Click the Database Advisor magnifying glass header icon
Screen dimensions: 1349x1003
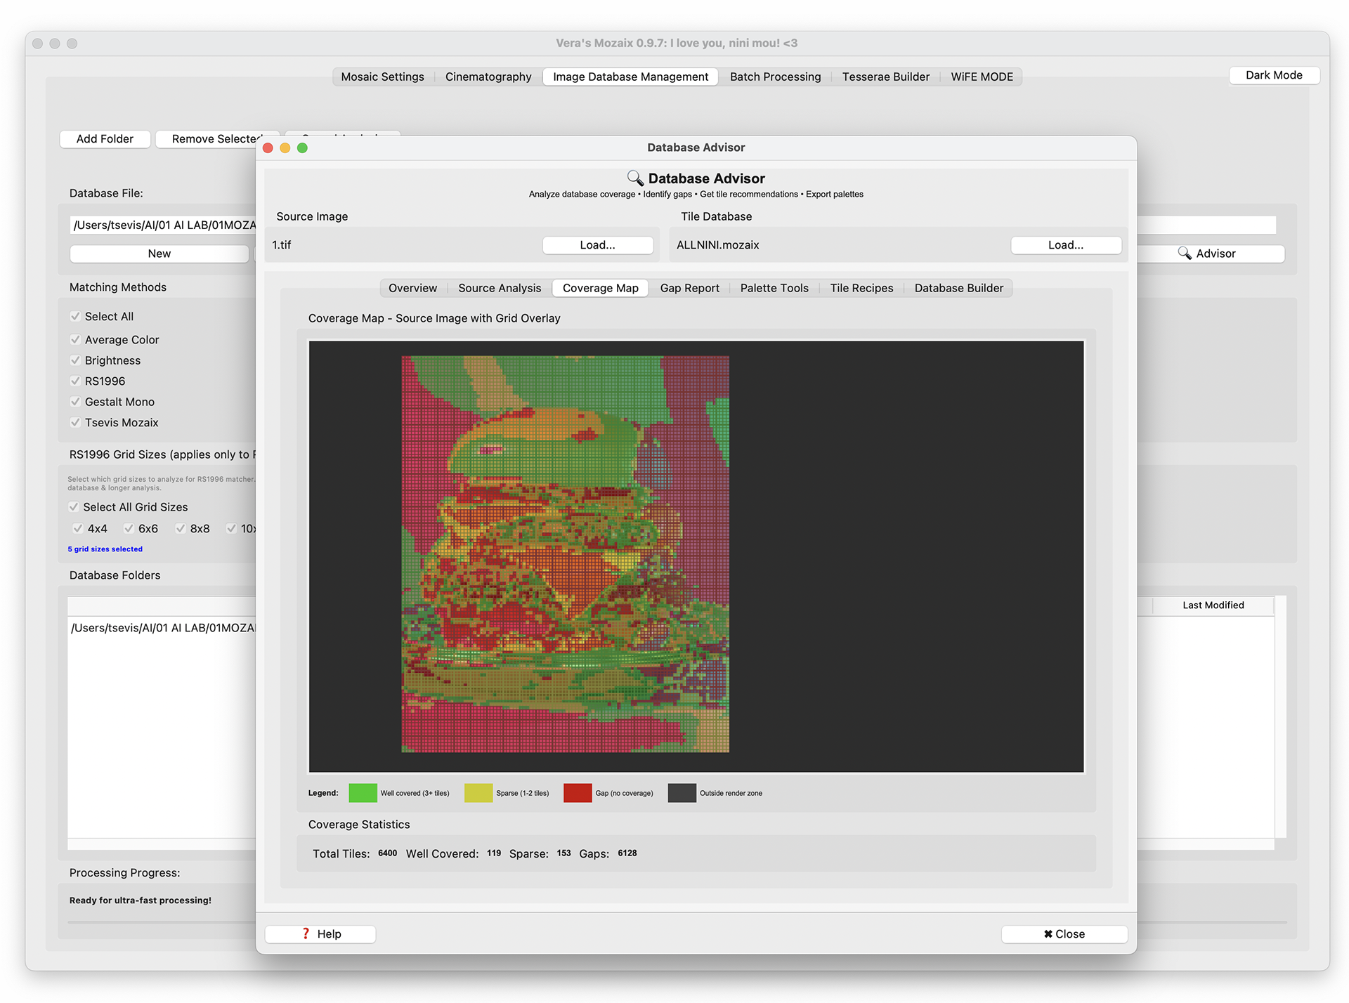pyautogui.click(x=635, y=178)
